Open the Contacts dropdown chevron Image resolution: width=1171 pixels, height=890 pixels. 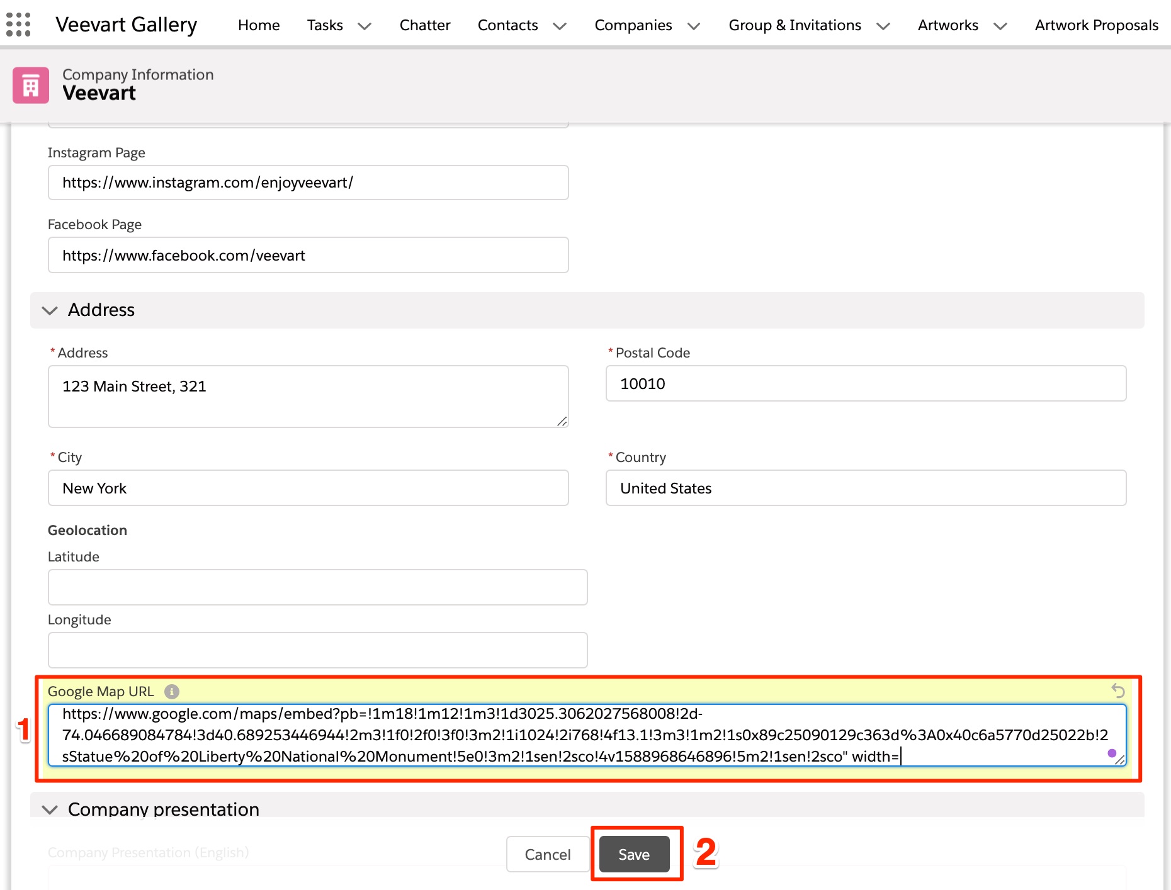(x=560, y=26)
